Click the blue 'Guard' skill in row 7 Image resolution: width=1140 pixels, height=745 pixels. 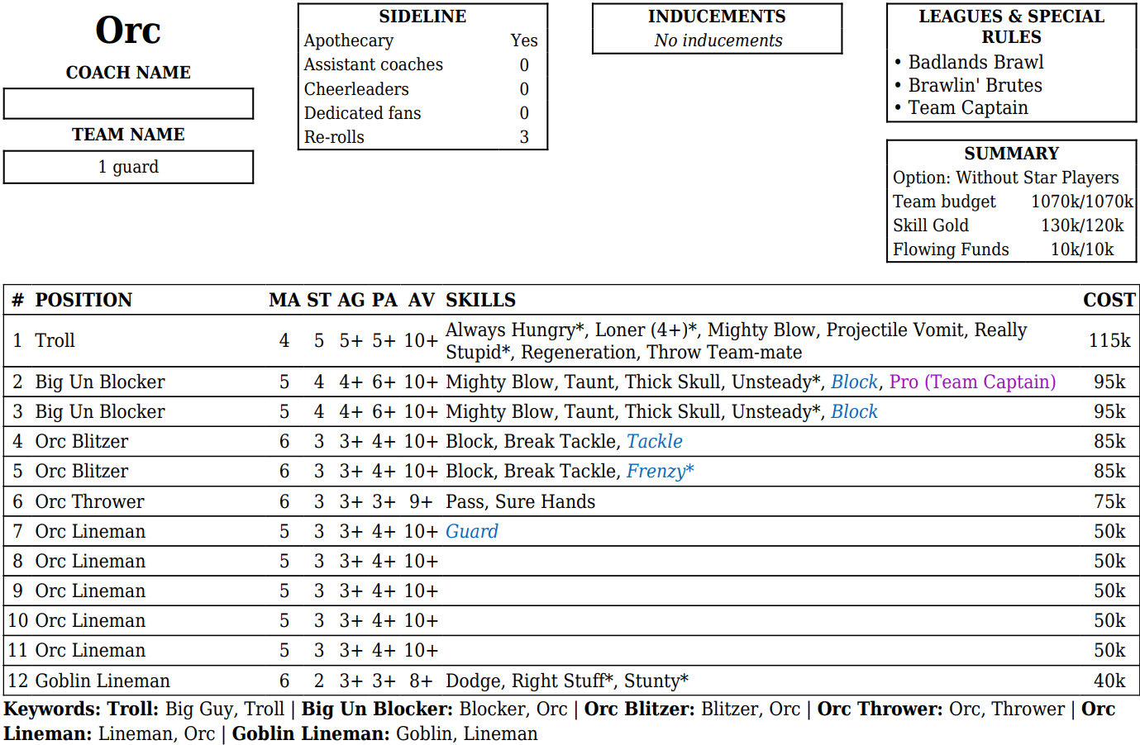click(472, 531)
